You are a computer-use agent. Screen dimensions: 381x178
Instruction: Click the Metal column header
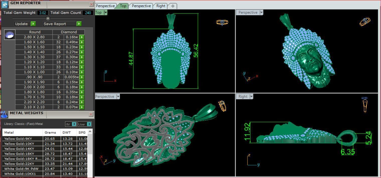tap(23, 132)
